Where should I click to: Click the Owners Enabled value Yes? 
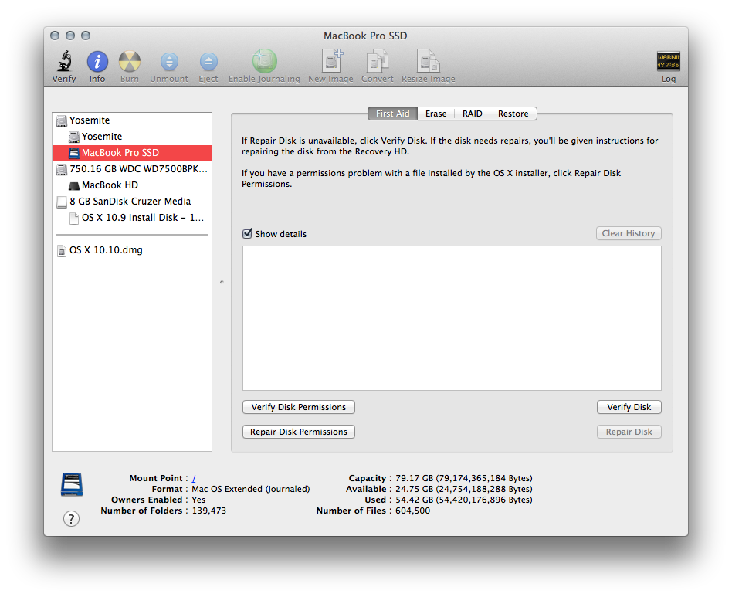click(198, 500)
